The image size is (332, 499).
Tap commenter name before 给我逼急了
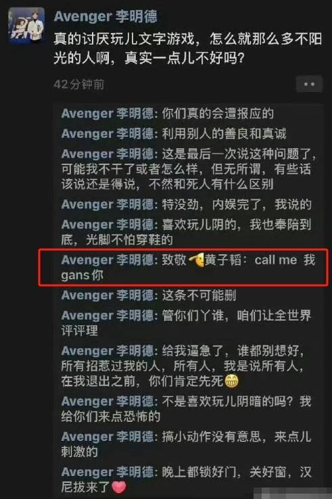[108, 351]
